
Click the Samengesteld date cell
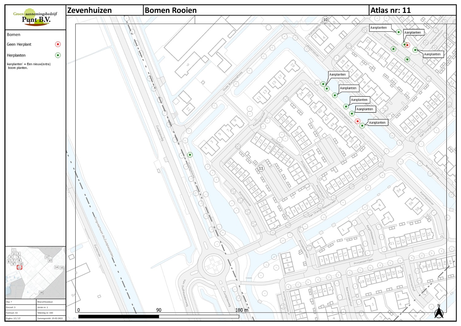click(51, 318)
